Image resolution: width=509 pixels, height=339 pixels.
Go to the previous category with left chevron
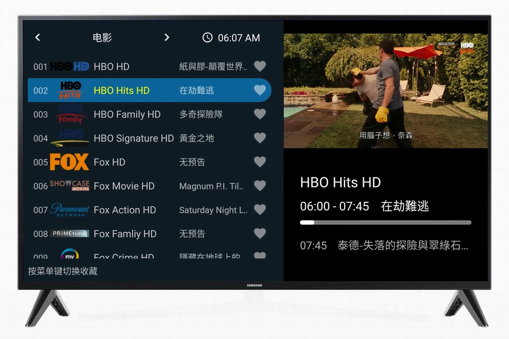point(38,38)
